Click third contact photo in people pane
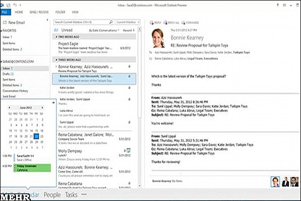This screenshot has height=201, width=301. click(294, 182)
